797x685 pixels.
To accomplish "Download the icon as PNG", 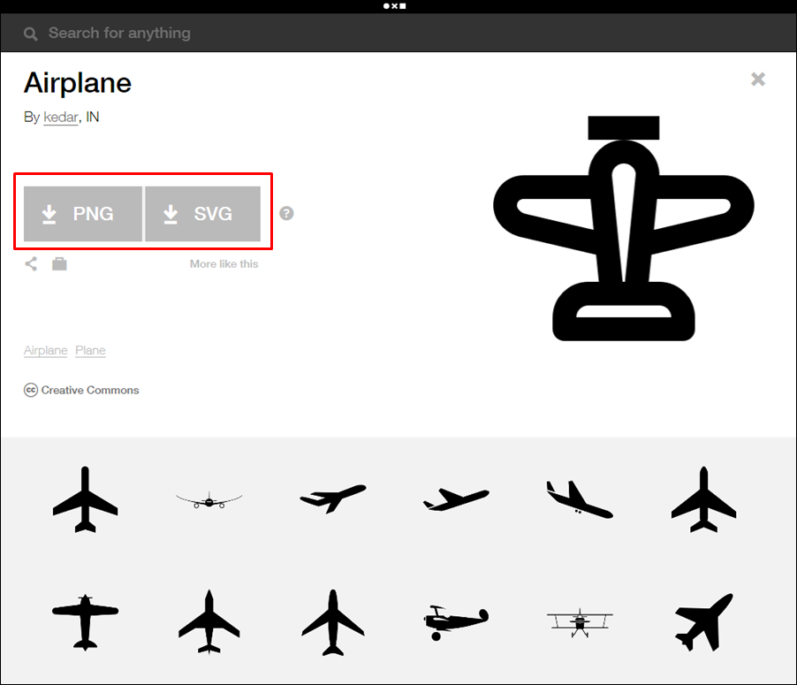I will coord(83,214).
